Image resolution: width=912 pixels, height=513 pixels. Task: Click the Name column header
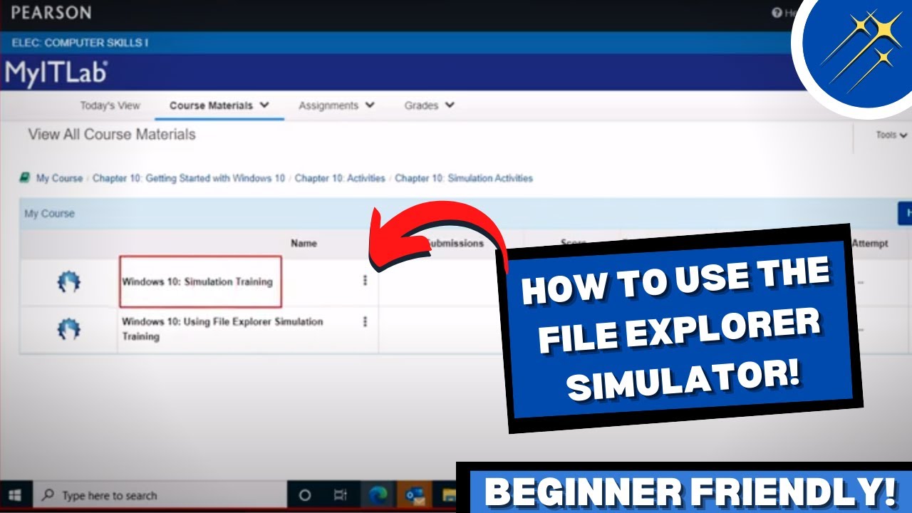tap(304, 243)
